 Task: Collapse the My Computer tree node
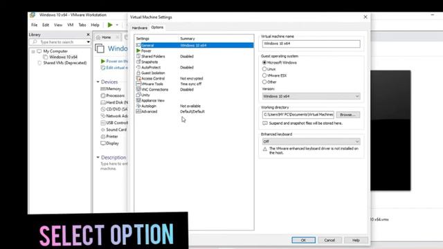[x=33, y=51]
